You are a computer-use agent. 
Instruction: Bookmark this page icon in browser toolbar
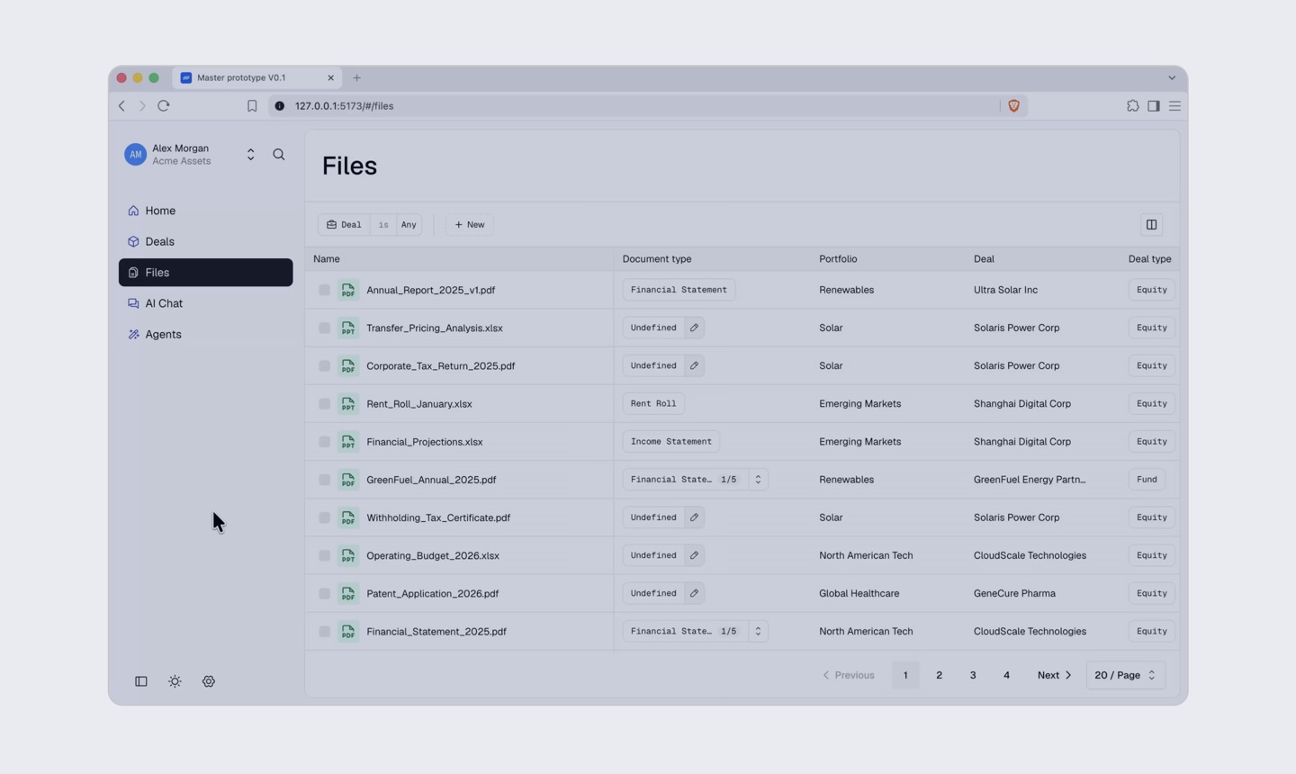[x=252, y=106]
